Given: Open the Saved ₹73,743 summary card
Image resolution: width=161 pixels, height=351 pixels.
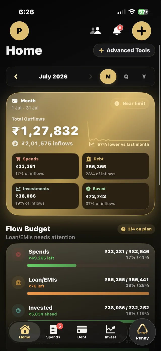Looking at the screenshot, I should click(x=116, y=196).
